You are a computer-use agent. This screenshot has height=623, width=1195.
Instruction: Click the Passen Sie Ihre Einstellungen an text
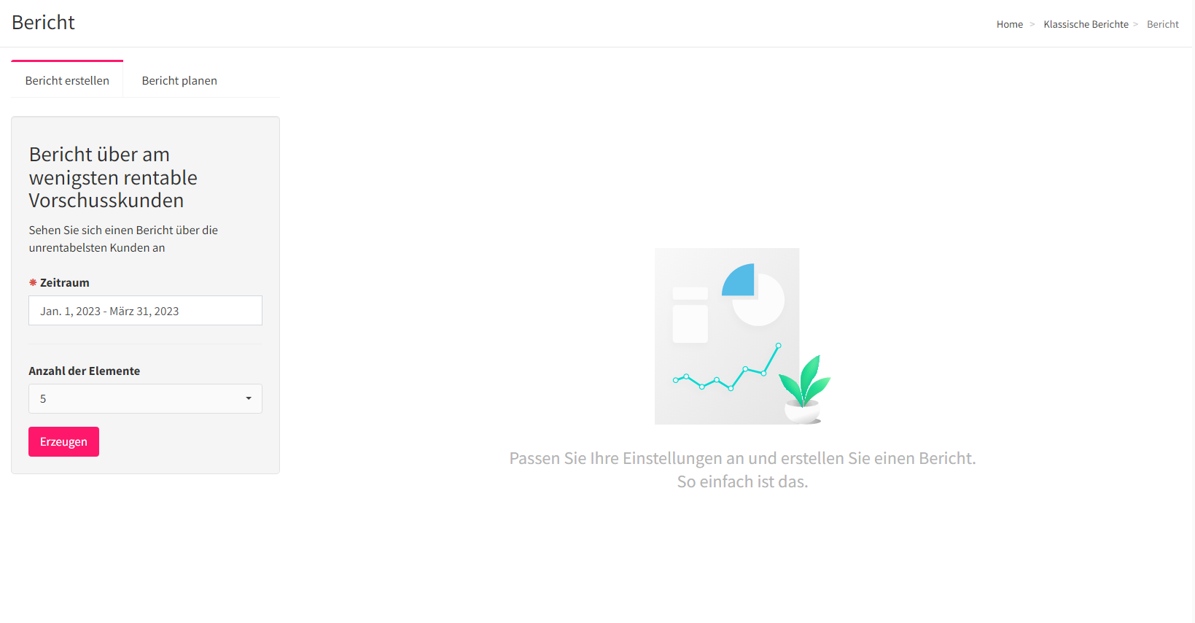point(742,470)
